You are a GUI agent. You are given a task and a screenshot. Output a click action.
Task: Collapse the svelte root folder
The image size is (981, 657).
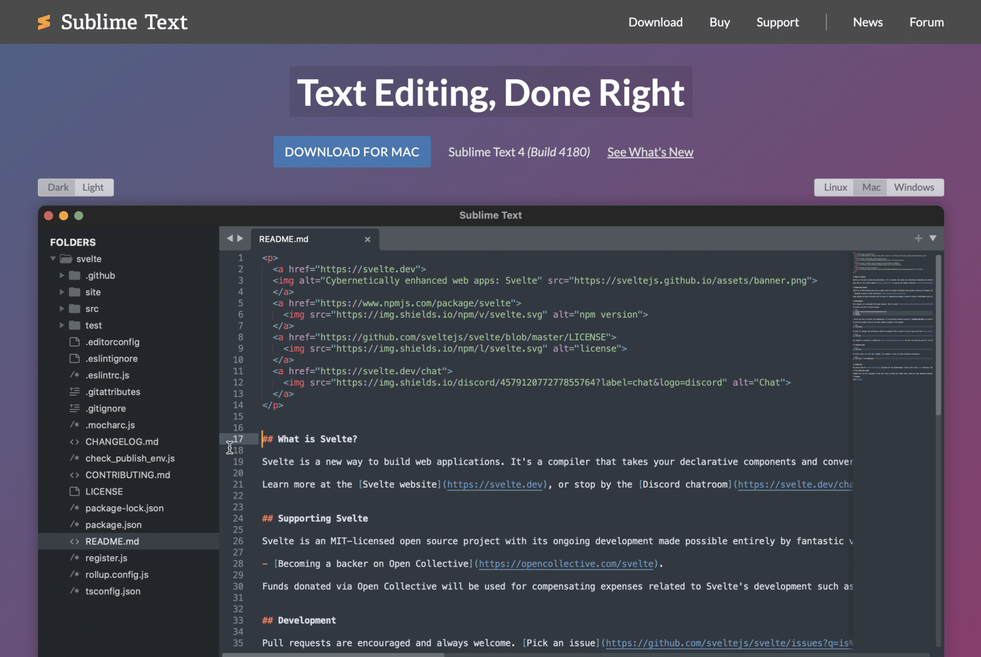(x=53, y=259)
